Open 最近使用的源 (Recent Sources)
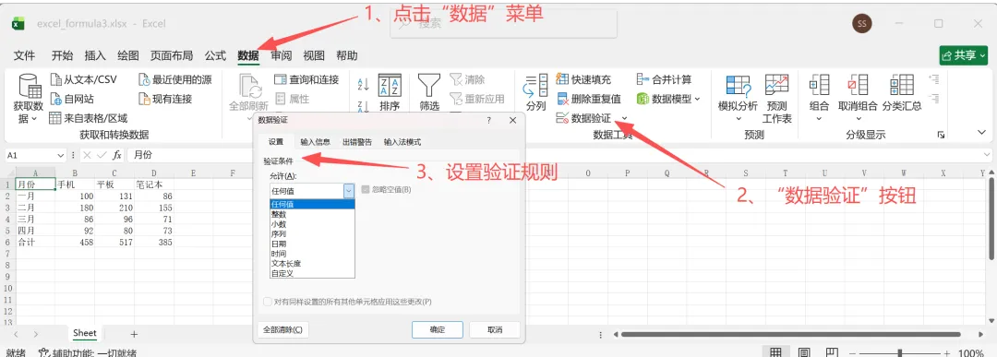Screen dimensions: 997x357 pyautogui.click(x=174, y=79)
